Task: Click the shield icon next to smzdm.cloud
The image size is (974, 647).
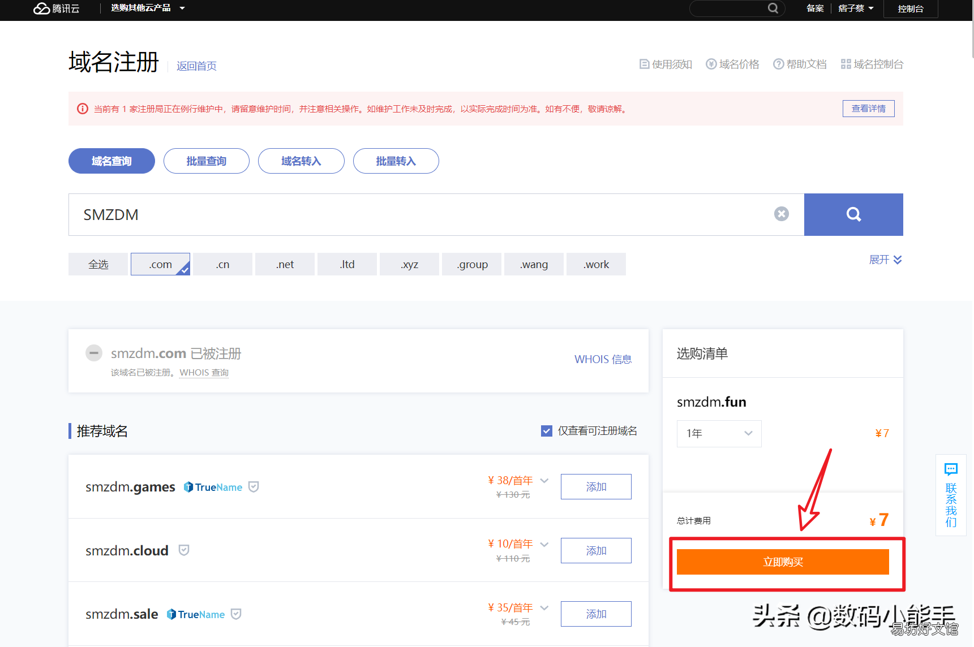Action: 184,550
